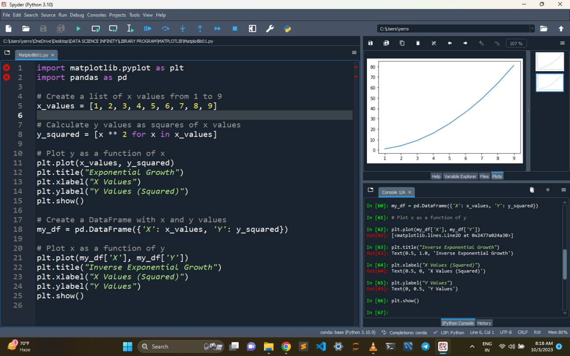570x356 pixels.
Task: Open the working directory dropdown
Action: [532, 28]
